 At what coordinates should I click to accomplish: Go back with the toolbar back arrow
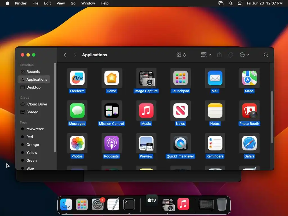pos(65,55)
